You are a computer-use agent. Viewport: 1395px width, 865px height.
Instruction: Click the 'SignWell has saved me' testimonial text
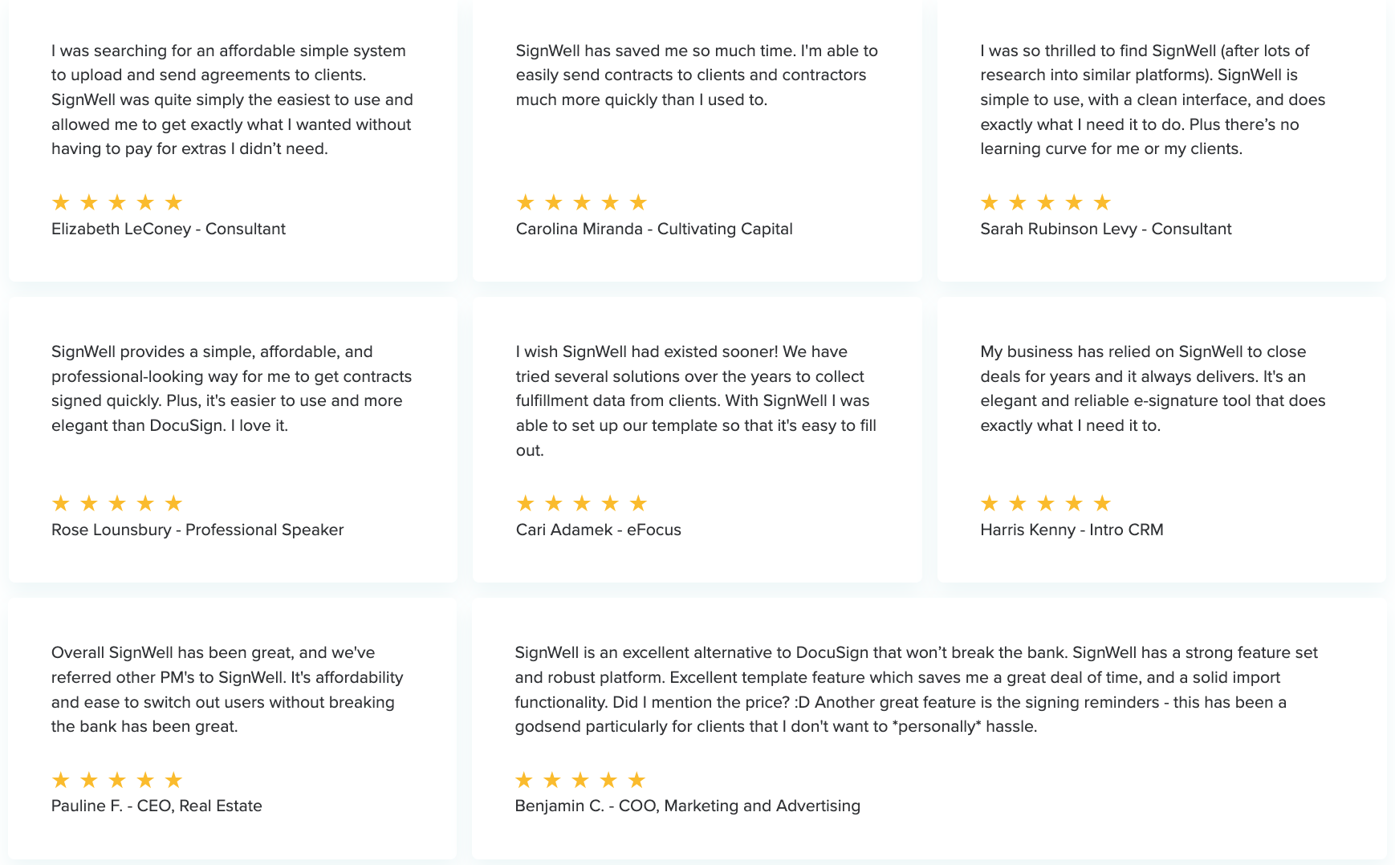point(697,75)
